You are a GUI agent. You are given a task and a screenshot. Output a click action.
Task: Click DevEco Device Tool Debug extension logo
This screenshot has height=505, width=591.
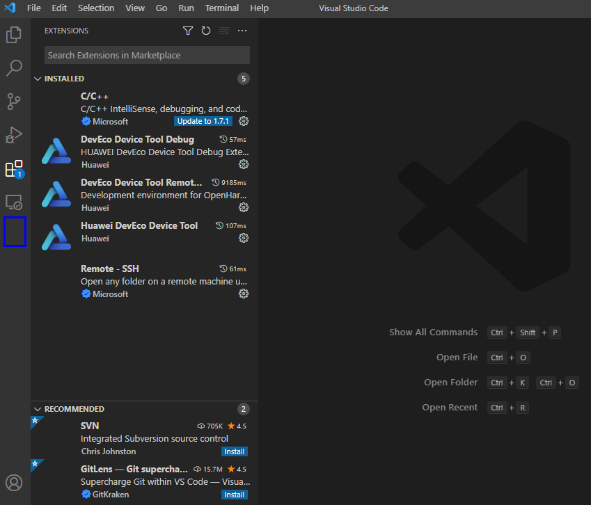[x=56, y=152]
